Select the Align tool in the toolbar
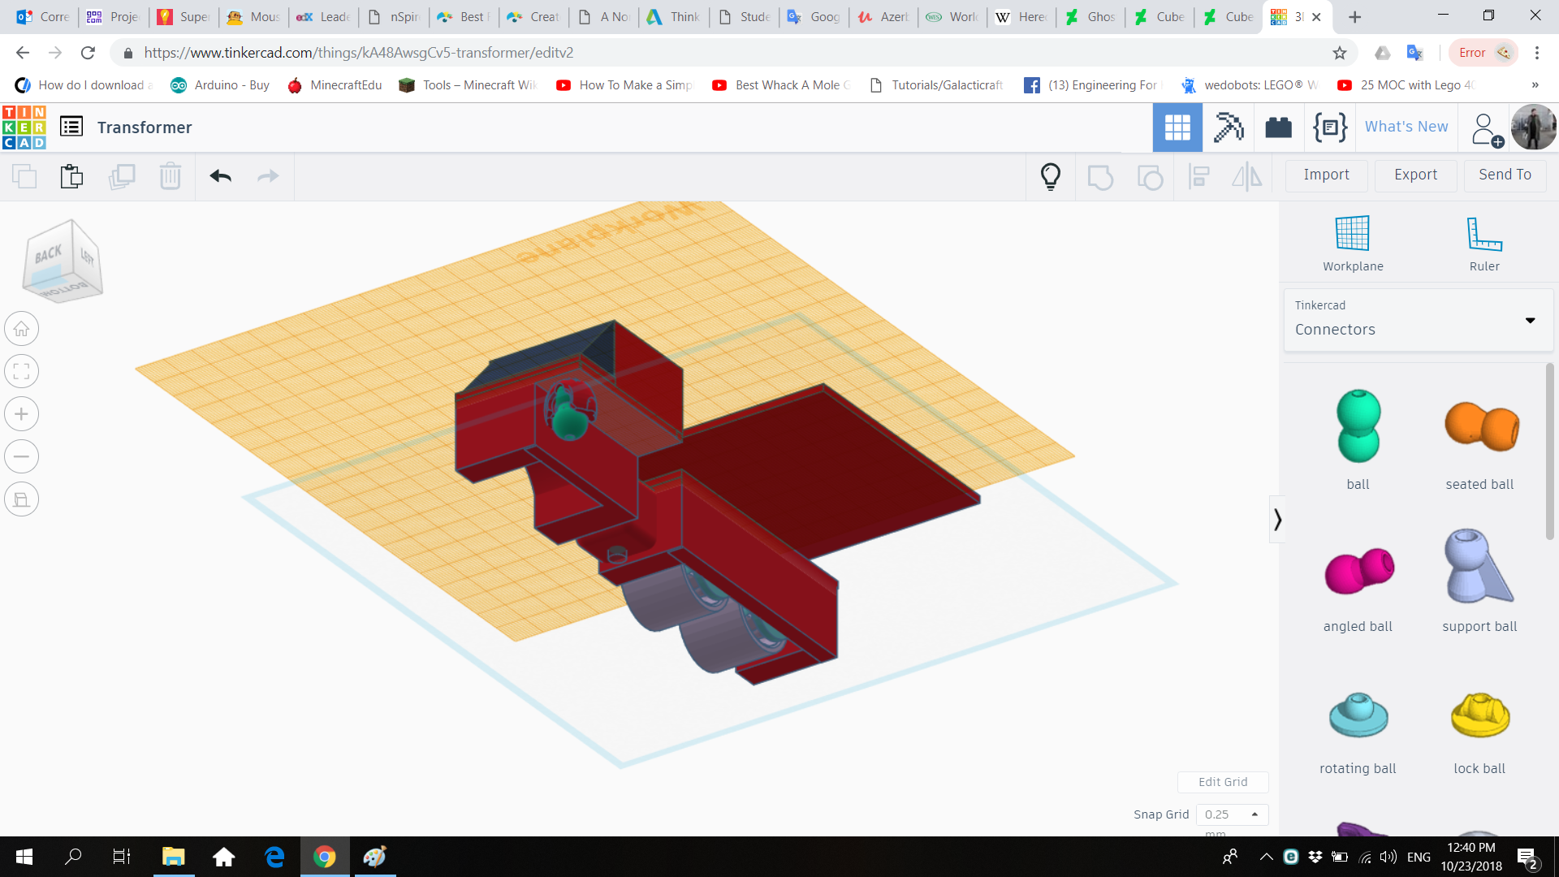The image size is (1559, 877). 1198,176
